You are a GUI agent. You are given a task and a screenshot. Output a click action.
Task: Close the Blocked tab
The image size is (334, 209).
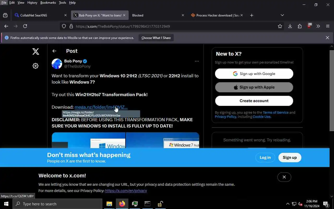coord(183,15)
